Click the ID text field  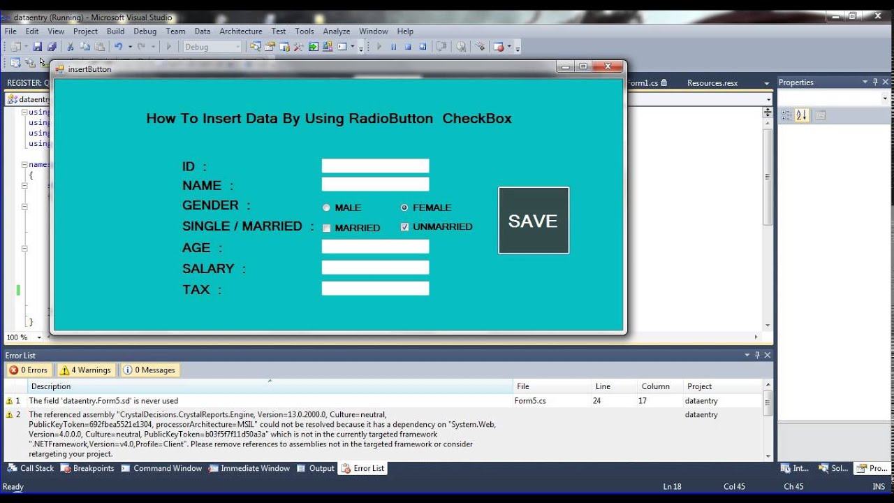375,166
